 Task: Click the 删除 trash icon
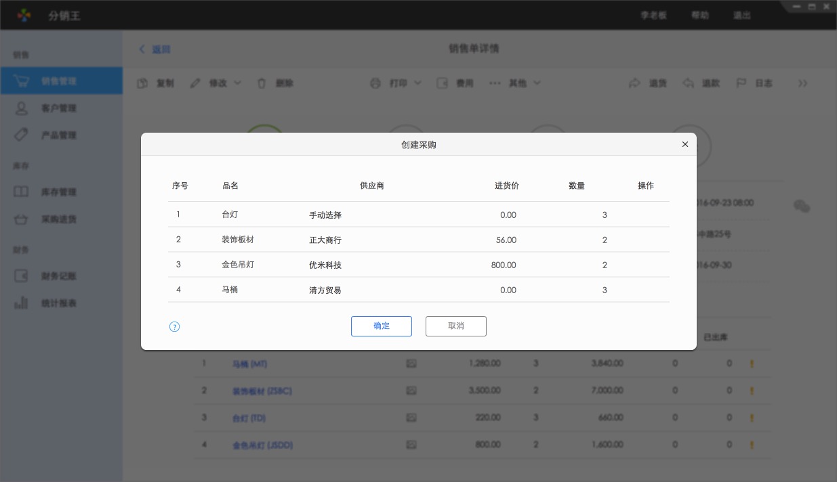point(262,83)
